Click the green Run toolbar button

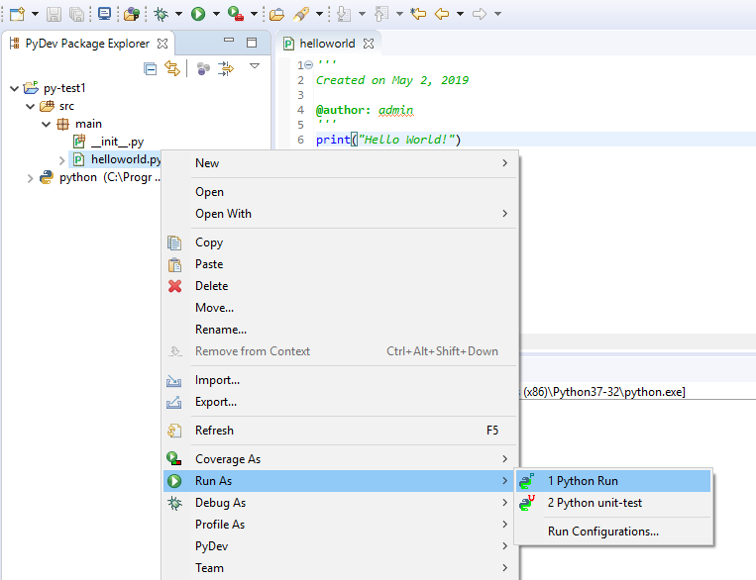[x=198, y=14]
